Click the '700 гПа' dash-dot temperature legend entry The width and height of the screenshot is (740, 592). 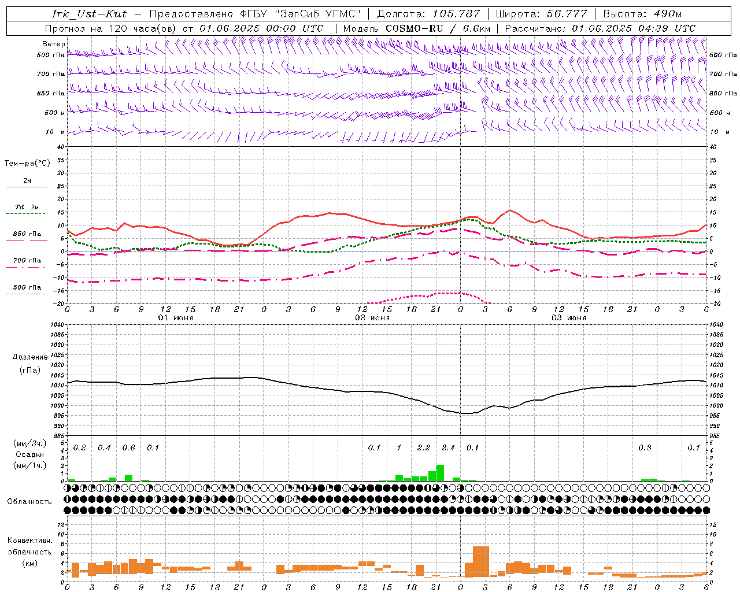pos(27,261)
